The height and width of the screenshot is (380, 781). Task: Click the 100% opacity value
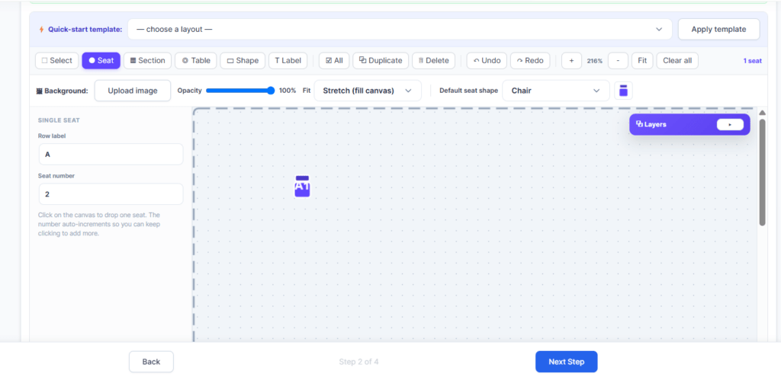[x=288, y=91]
